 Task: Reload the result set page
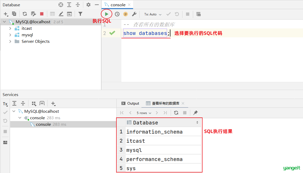pos(176,113)
